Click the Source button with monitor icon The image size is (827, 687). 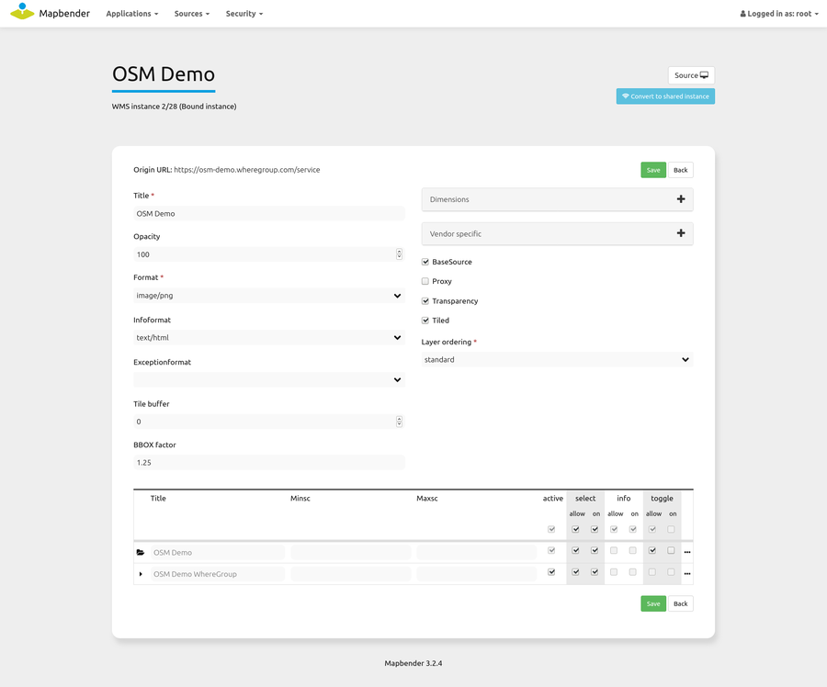(691, 75)
